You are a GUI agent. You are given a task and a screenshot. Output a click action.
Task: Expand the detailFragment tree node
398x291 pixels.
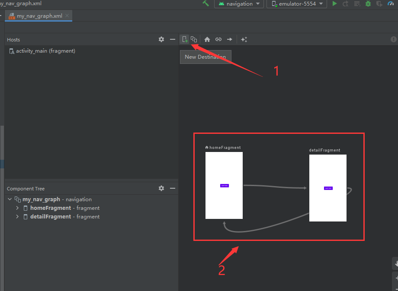pyautogui.click(x=17, y=217)
